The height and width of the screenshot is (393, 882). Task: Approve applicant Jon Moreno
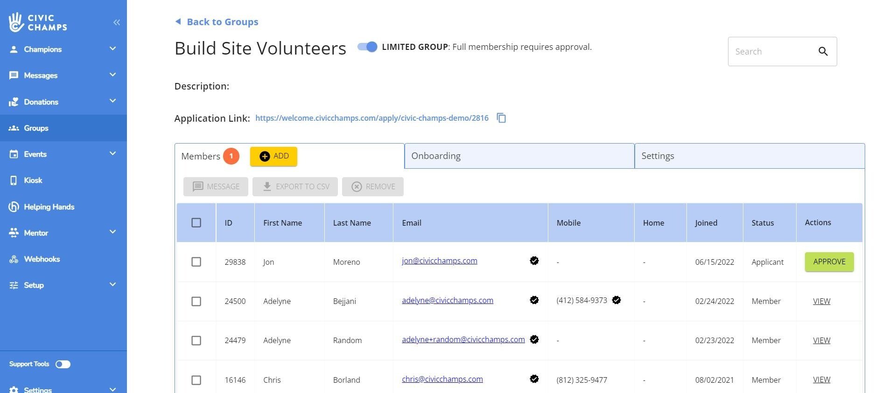pos(829,262)
